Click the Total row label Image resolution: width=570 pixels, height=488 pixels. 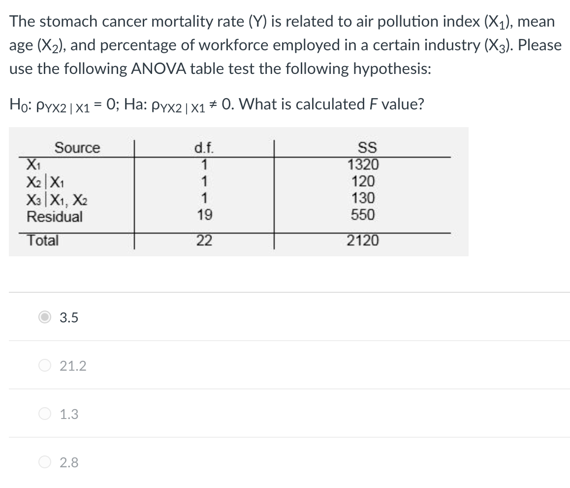coord(42,240)
